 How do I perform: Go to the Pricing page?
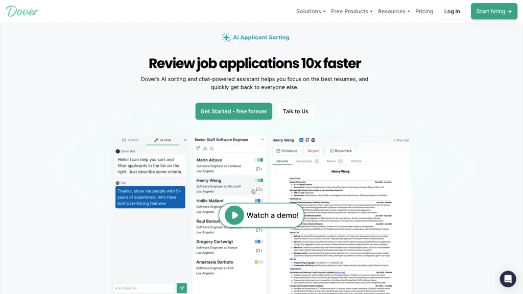click(424, 11)
